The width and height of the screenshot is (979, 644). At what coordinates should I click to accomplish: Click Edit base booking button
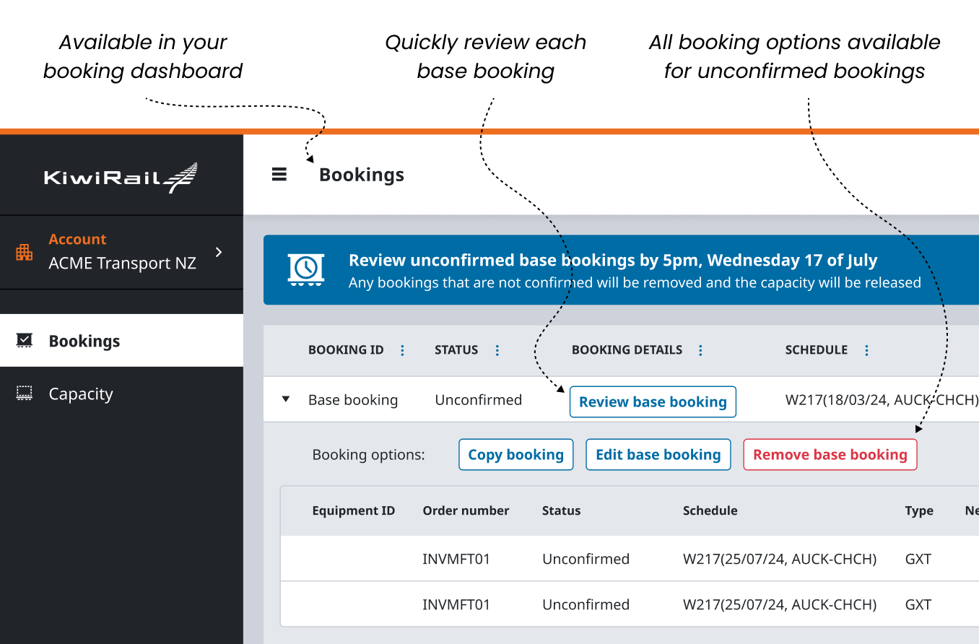click(x=658, y=455)
